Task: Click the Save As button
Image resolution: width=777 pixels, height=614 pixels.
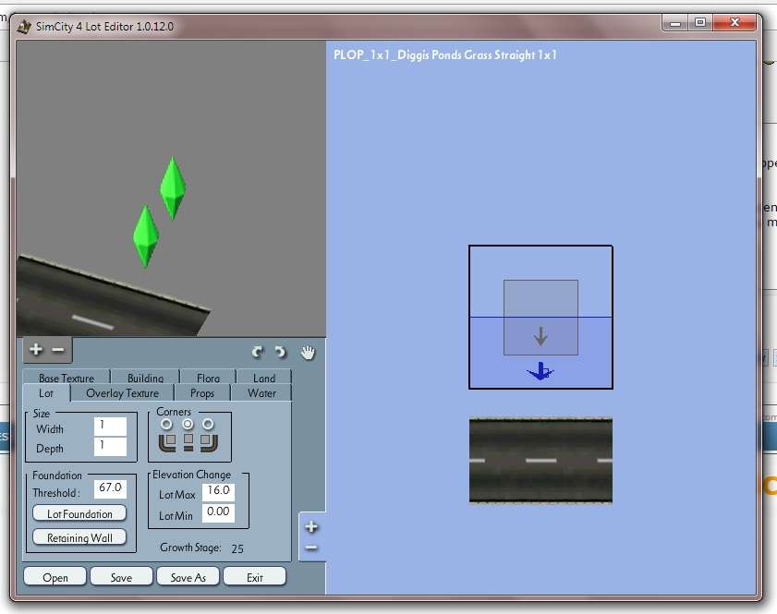Action: click(x=188, y=577)
